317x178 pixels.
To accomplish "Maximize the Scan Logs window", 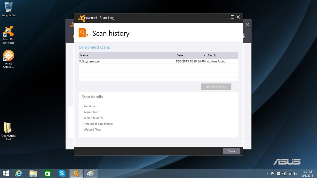I will pyautogui.click(x=232, y=17).
